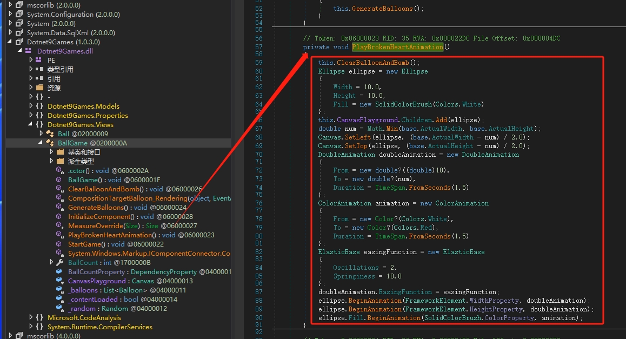
Task: Click the 基类和接口 folder icon
Action: [x=61, y=152]
